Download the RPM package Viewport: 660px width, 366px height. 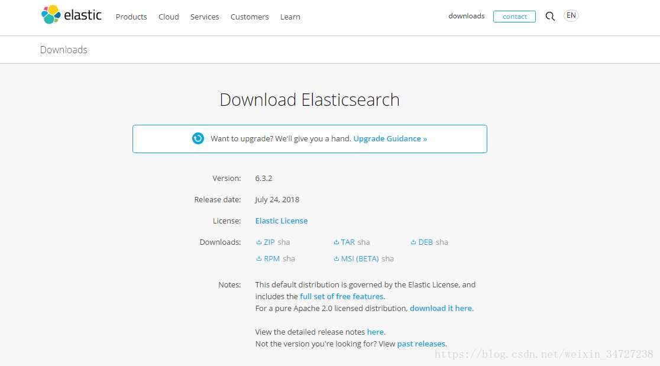(271, 259)
